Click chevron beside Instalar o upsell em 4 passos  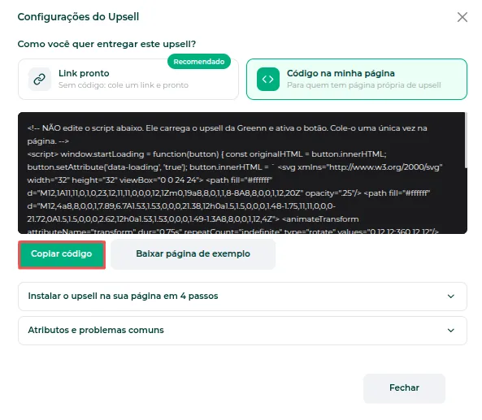[x=450, y=297]
